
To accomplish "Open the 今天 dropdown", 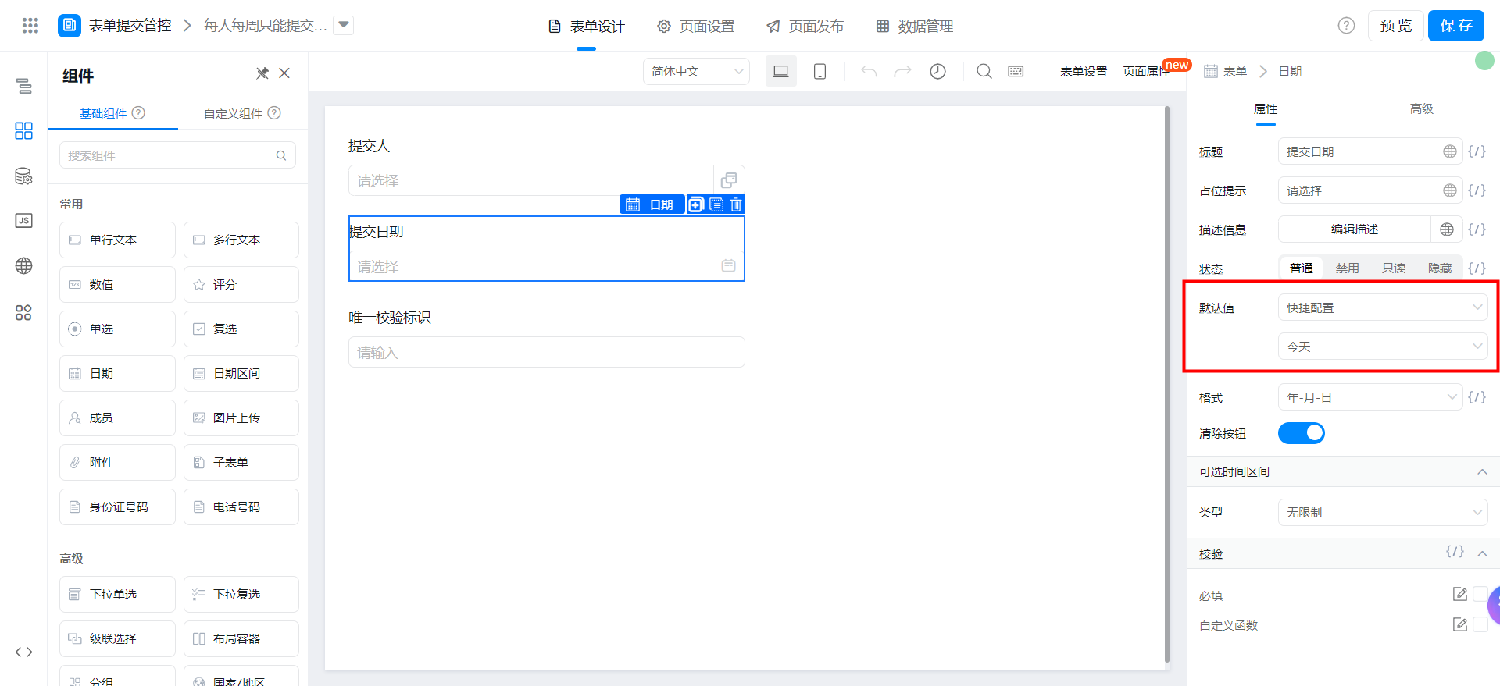I will pos(1382,347).
